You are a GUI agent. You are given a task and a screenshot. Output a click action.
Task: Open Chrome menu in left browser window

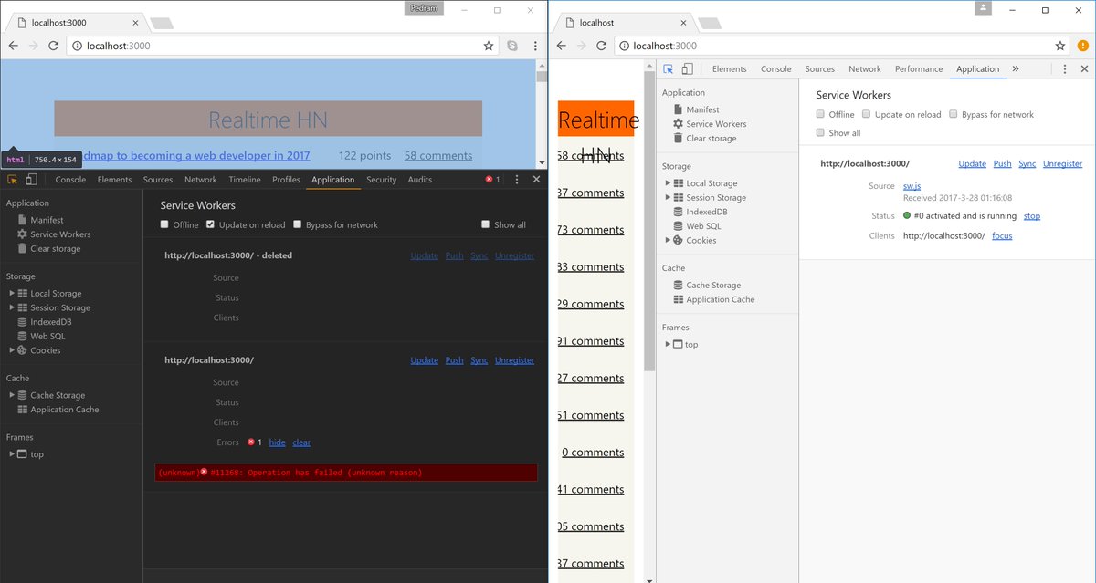click(534, 46)
